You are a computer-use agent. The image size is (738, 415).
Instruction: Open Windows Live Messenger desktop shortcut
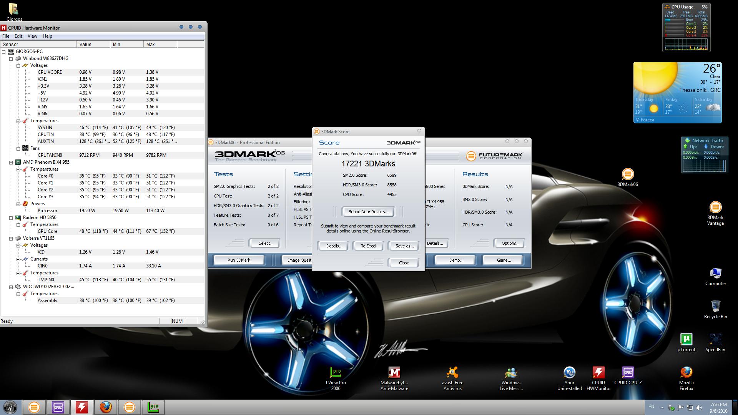point(511,378)
